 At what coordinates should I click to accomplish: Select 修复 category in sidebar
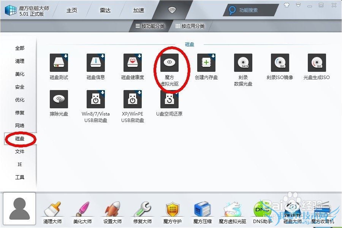(x=20, y=112)
